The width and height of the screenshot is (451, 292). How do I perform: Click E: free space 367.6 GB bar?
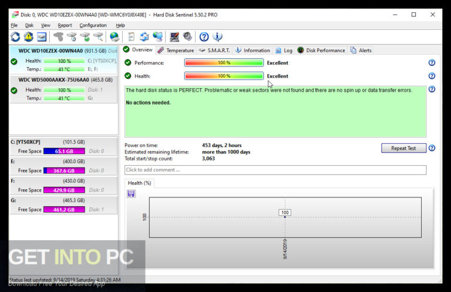(x=64, y=170)
